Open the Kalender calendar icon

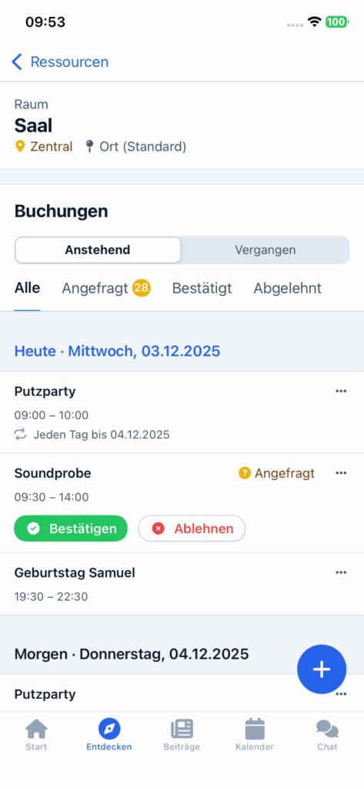tap(255, 729)
